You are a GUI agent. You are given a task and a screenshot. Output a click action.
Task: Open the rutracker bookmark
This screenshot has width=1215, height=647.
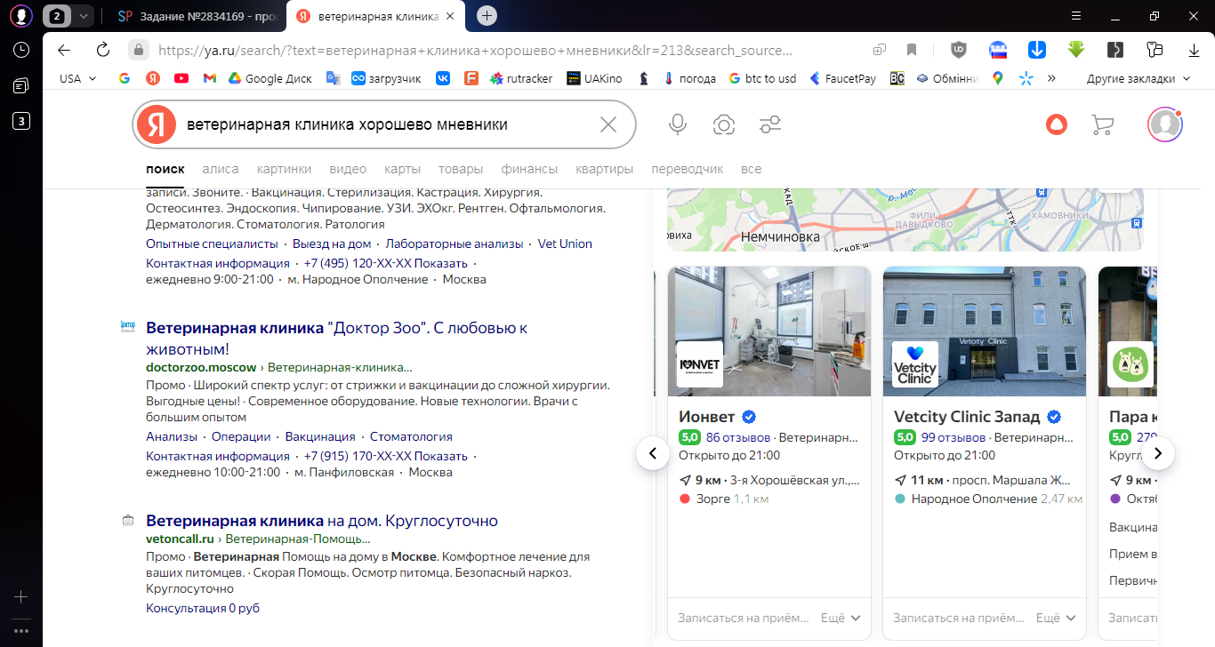coord(521,78)
